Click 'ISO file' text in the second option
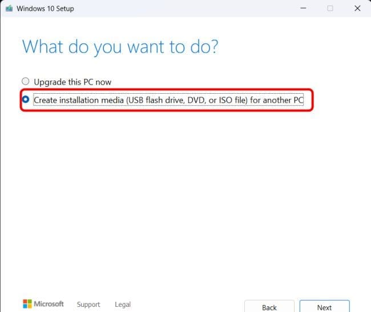This screenshot has height=312, width=371. pyautogui.click(x=228, y=100)
